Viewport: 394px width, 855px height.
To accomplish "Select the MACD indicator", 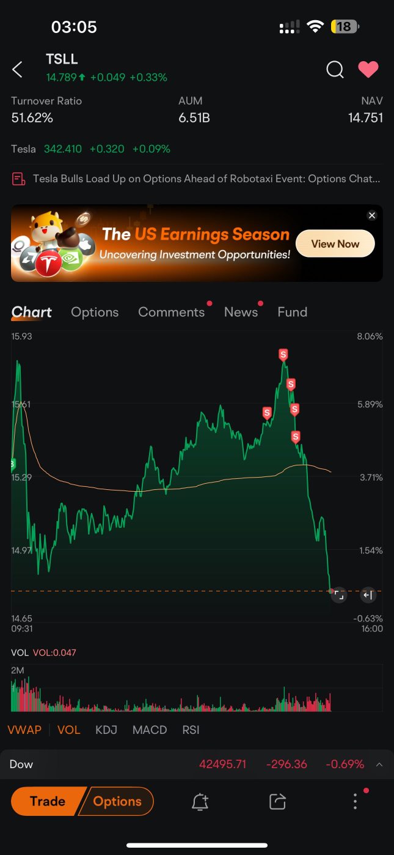I will click(150, 730).
